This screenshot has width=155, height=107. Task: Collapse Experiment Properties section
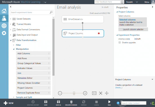(x=117, y=35)
